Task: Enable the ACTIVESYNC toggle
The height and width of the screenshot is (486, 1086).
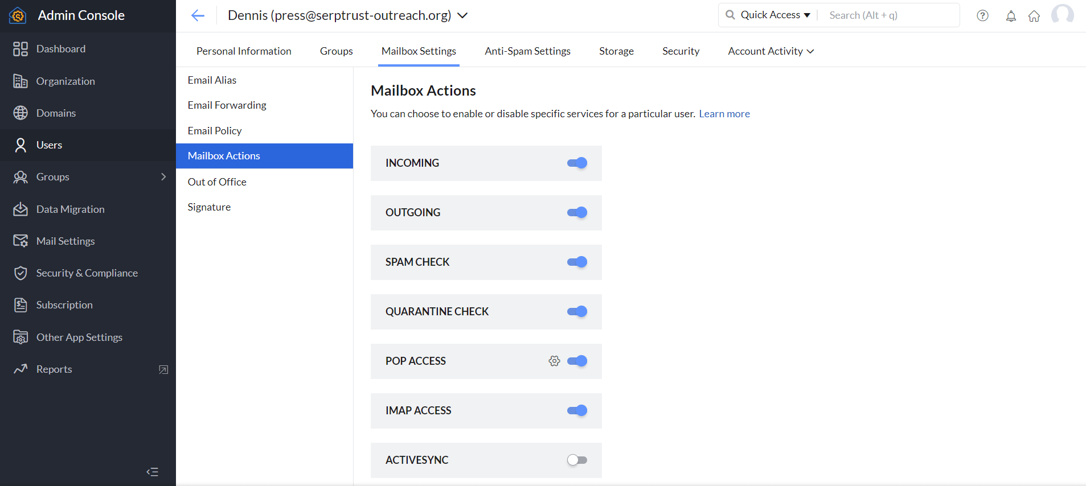Action: coord(577,460)
